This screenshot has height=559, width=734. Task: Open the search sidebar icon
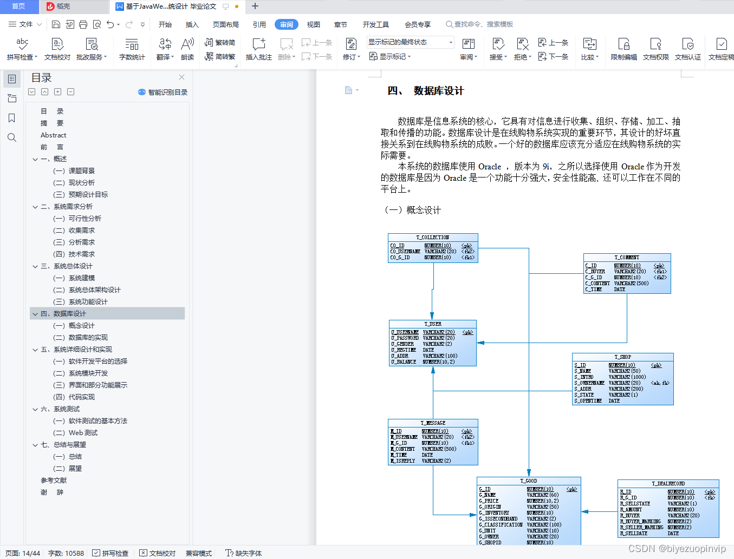[x=12, y=137]
